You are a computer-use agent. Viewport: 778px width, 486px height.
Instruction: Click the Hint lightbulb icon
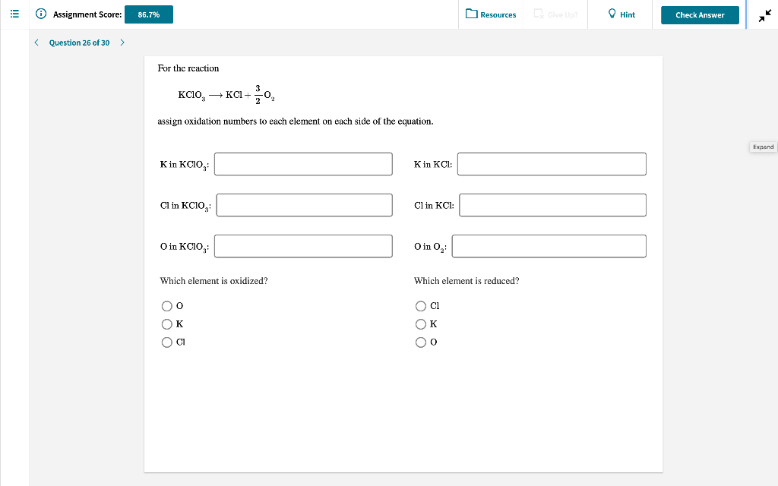(612, 14)
